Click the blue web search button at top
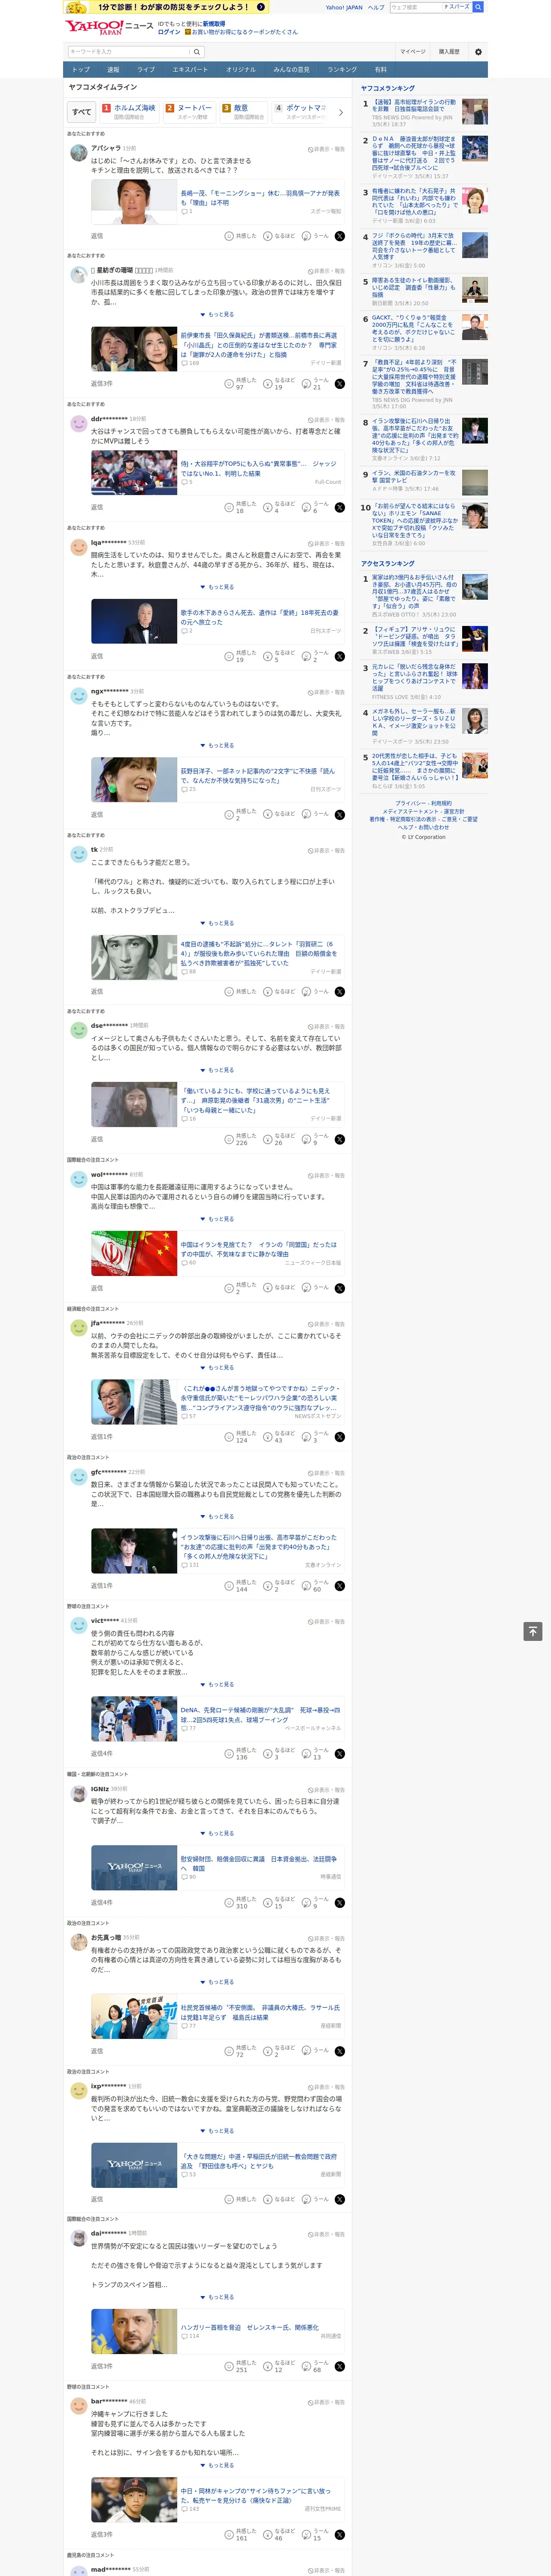The width and height of the screenshot is (551, 2576). tap(478, 7)
